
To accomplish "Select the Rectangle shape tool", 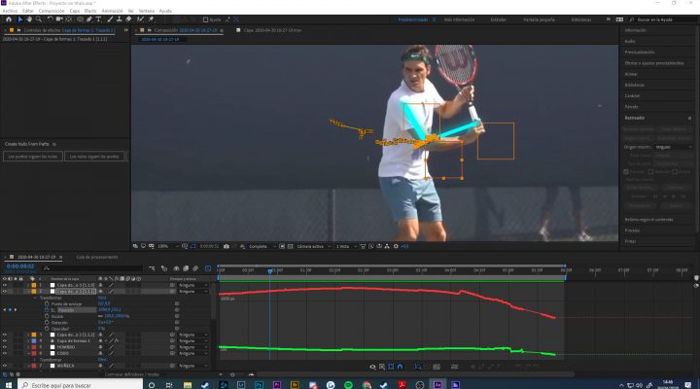I will pos(80,19).
